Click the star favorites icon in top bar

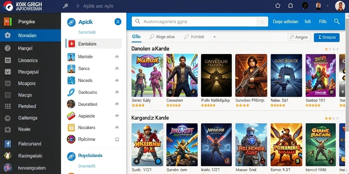[277, 6]
